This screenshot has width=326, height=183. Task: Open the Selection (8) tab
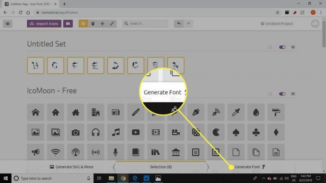(161, 167)
